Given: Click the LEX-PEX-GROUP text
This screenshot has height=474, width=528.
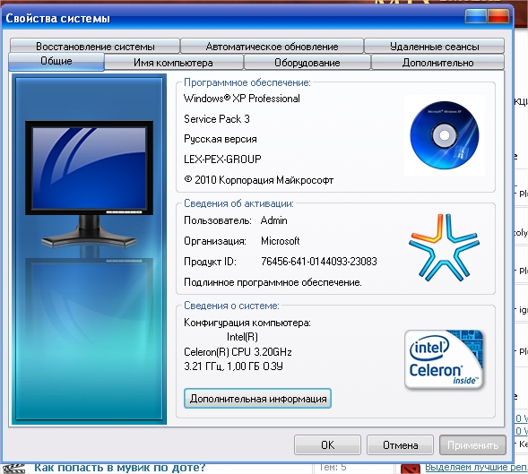Looking at the screenshot, I should tap(222, 159).
